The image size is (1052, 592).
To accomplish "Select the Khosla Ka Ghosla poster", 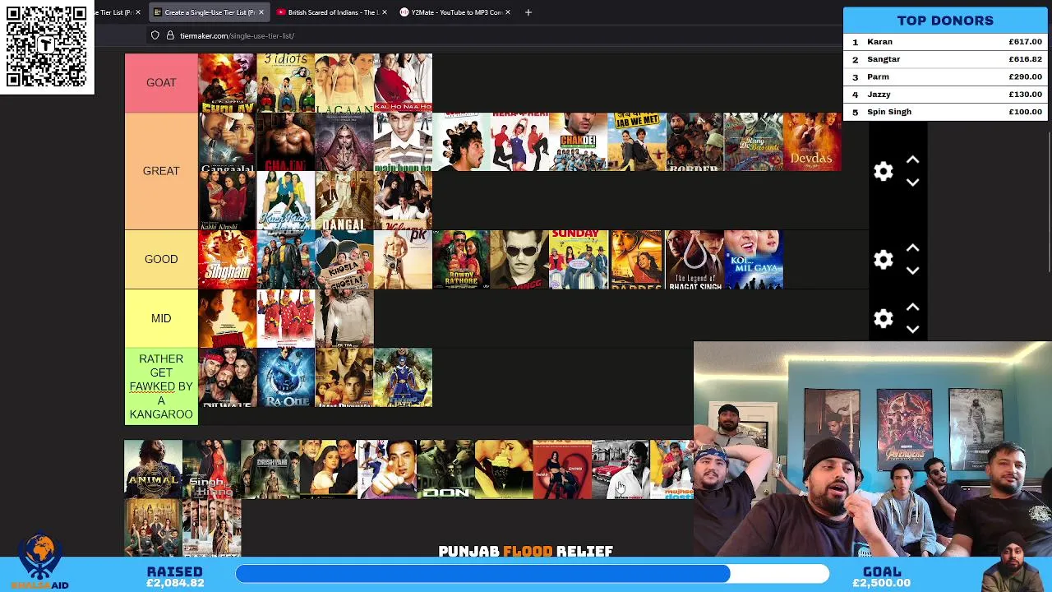I will pos(344,259).
